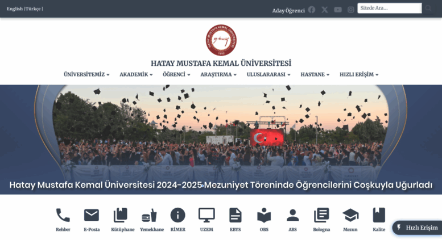The height and width of the screenshot is (240, 442).
Task: Open the Mezun graduation cap icon
Action: point(350,216)
